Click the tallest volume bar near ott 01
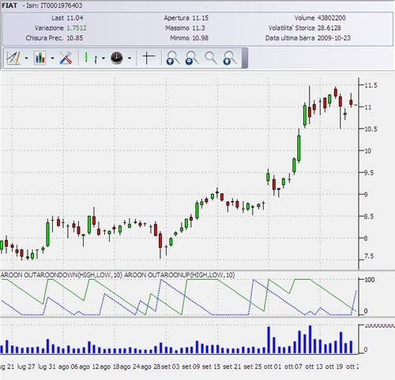395x380 pixels. pyautogui.click(x=269, y=340)
